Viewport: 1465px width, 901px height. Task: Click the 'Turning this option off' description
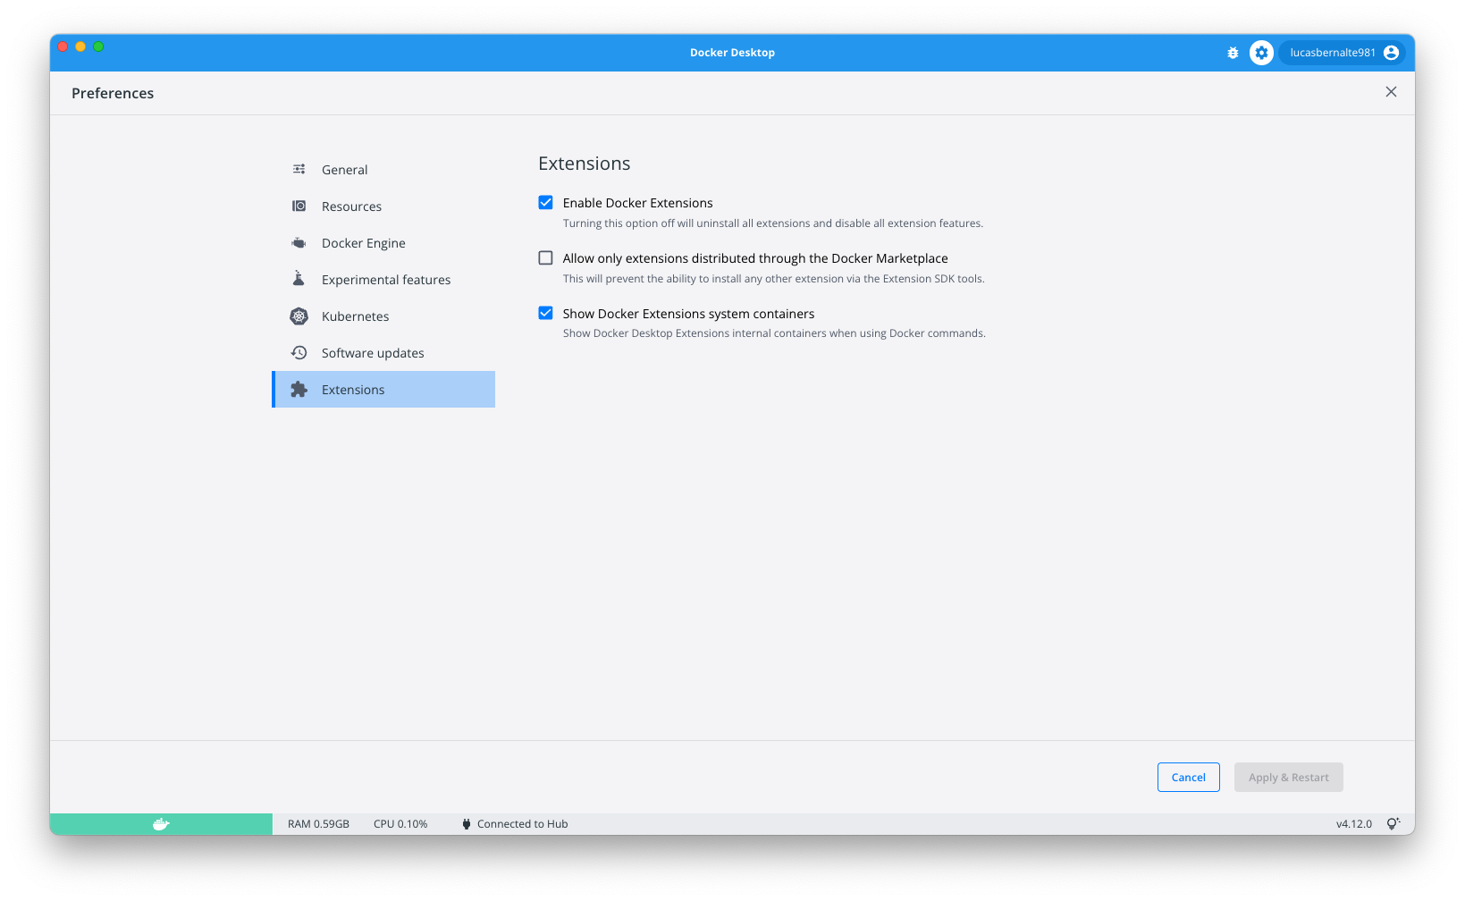tap(772, 223)
